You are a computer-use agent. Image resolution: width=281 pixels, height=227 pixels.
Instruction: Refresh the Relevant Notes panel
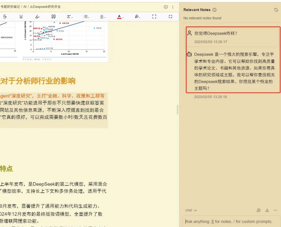pyautogui.click(x=276, y=10)
